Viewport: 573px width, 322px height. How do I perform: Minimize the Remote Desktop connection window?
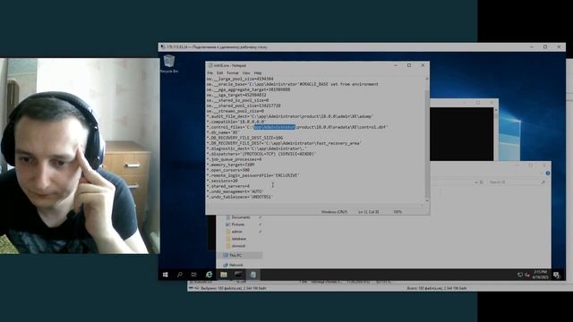click(x=532, y=47)
